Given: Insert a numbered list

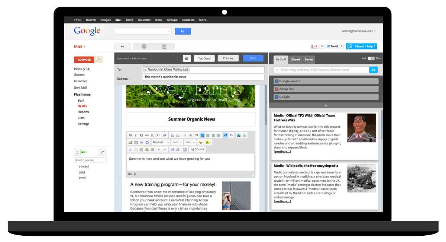Looking at the screenshot, I should point(172,135).
